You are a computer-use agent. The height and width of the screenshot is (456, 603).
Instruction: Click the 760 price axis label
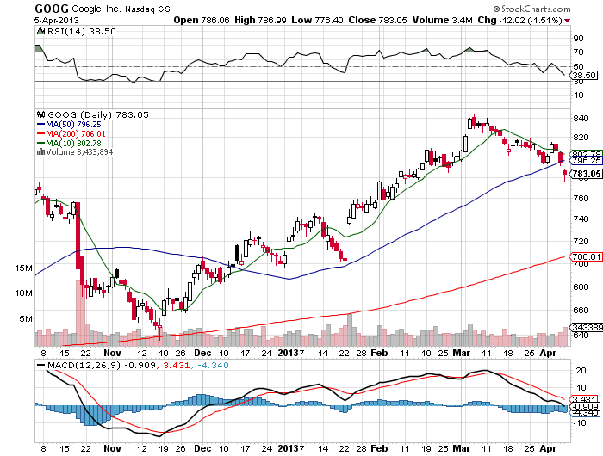[581, 198]
